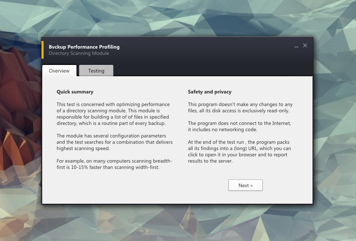
Task: Click the text 'The program does not connect'
Action: click(240, 126)
